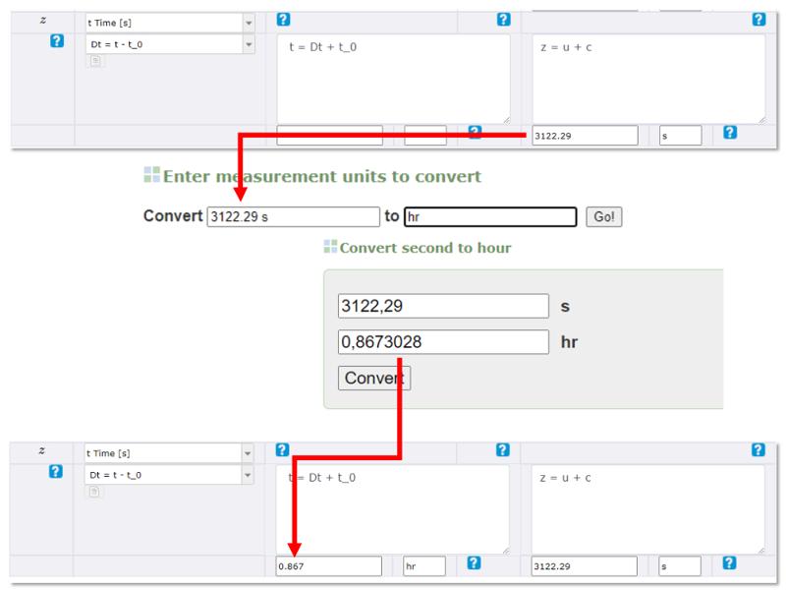Screen dimensions: 786x590
Task: Click the Go! button
Action: pos(604,216)
